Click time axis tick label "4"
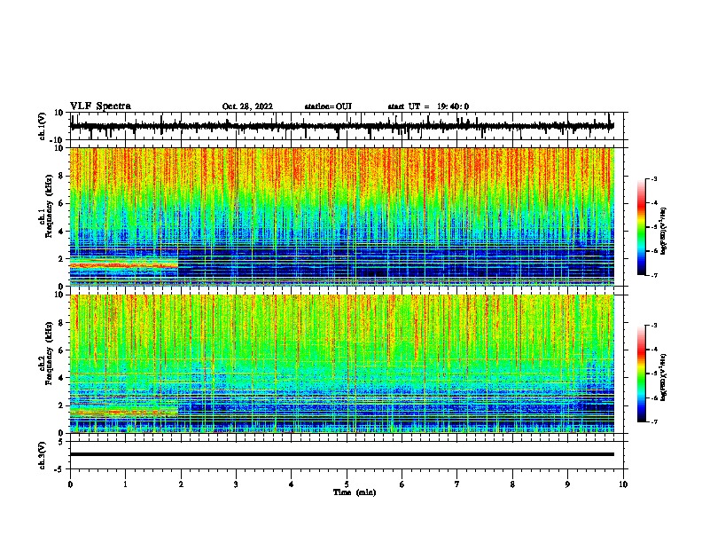Viewport: 702px width, 543px height. (x=292, y=484)
